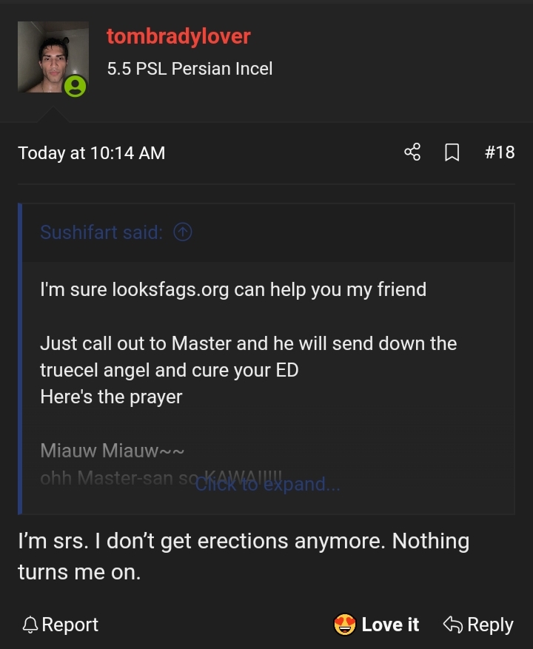Image resolution: width=533 pixels, height=649 pixels.
Task: Toggle the bookmark icon for this post
Action: (452, 152)
